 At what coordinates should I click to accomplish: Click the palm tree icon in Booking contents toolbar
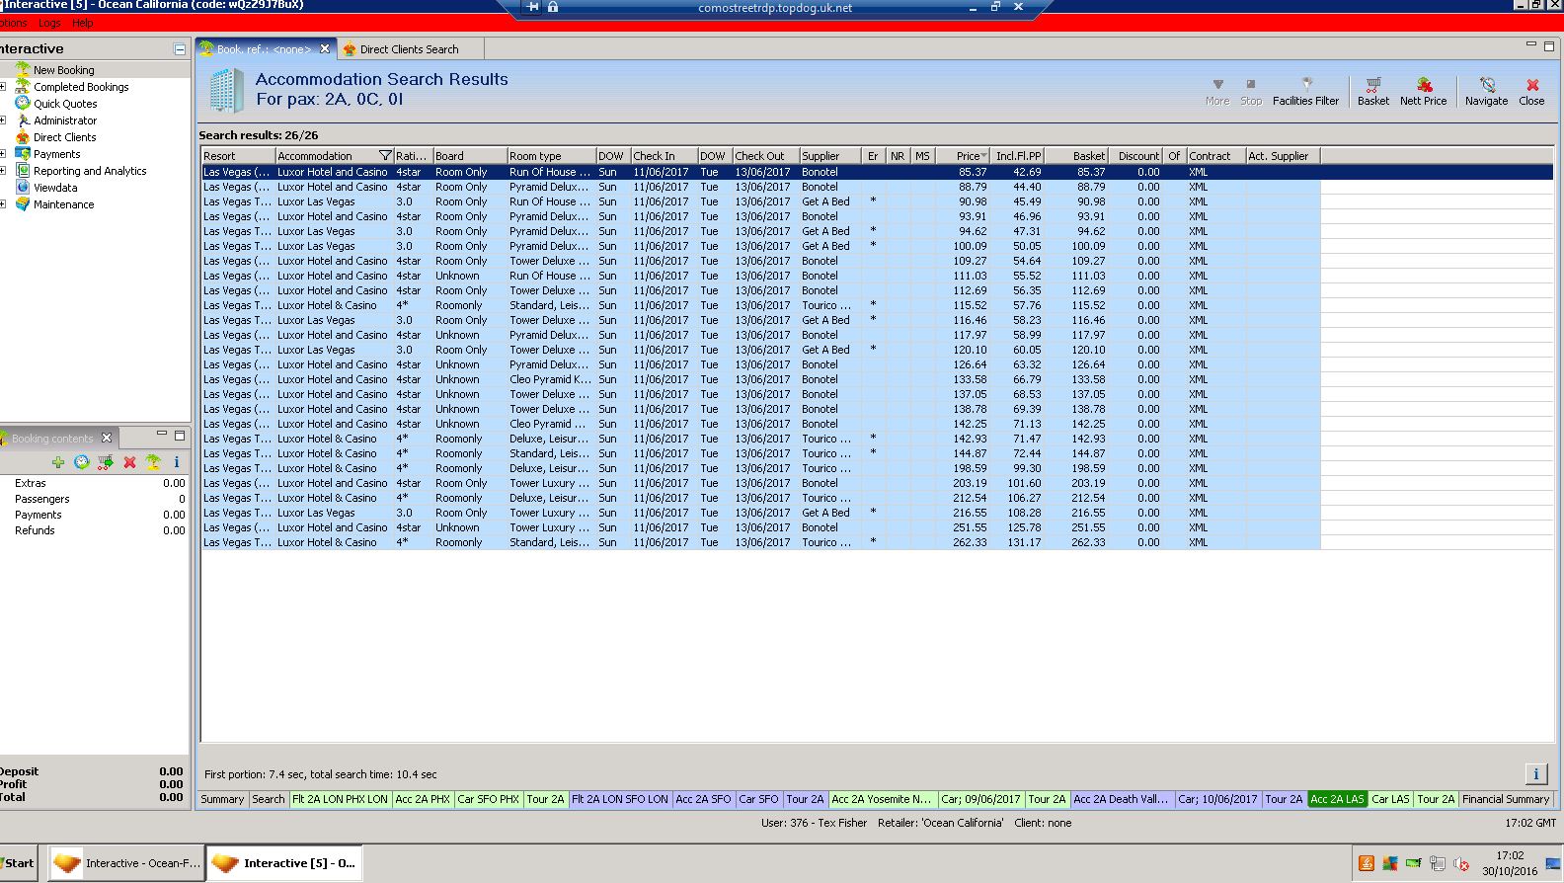153,461
